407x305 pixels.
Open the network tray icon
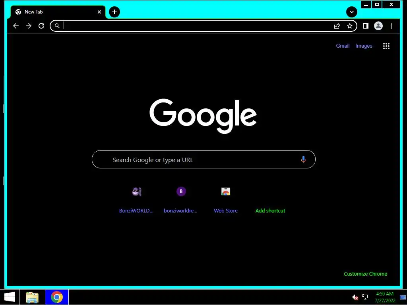pos(365,297)
